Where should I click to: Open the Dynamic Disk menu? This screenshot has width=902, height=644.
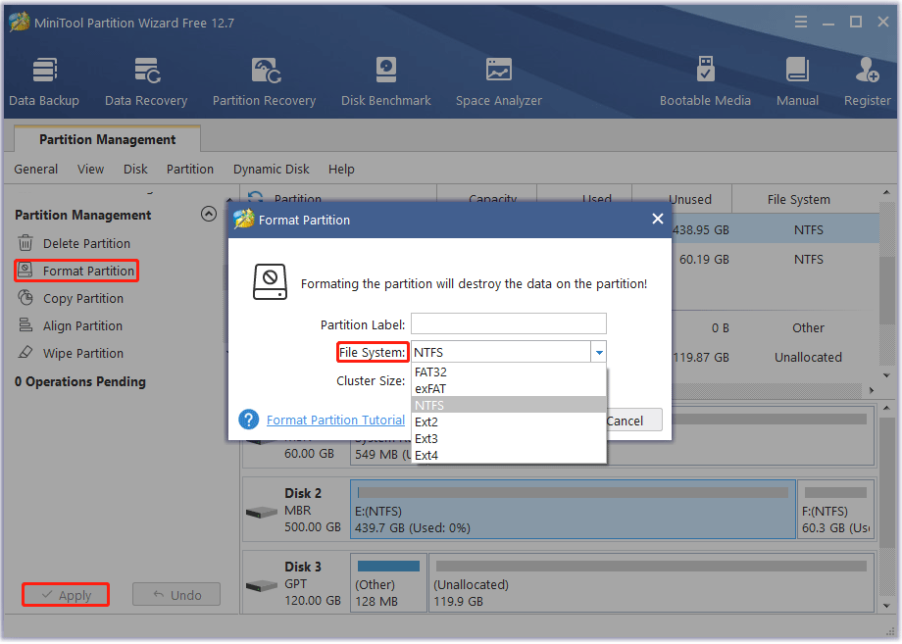tap(272, 169)
